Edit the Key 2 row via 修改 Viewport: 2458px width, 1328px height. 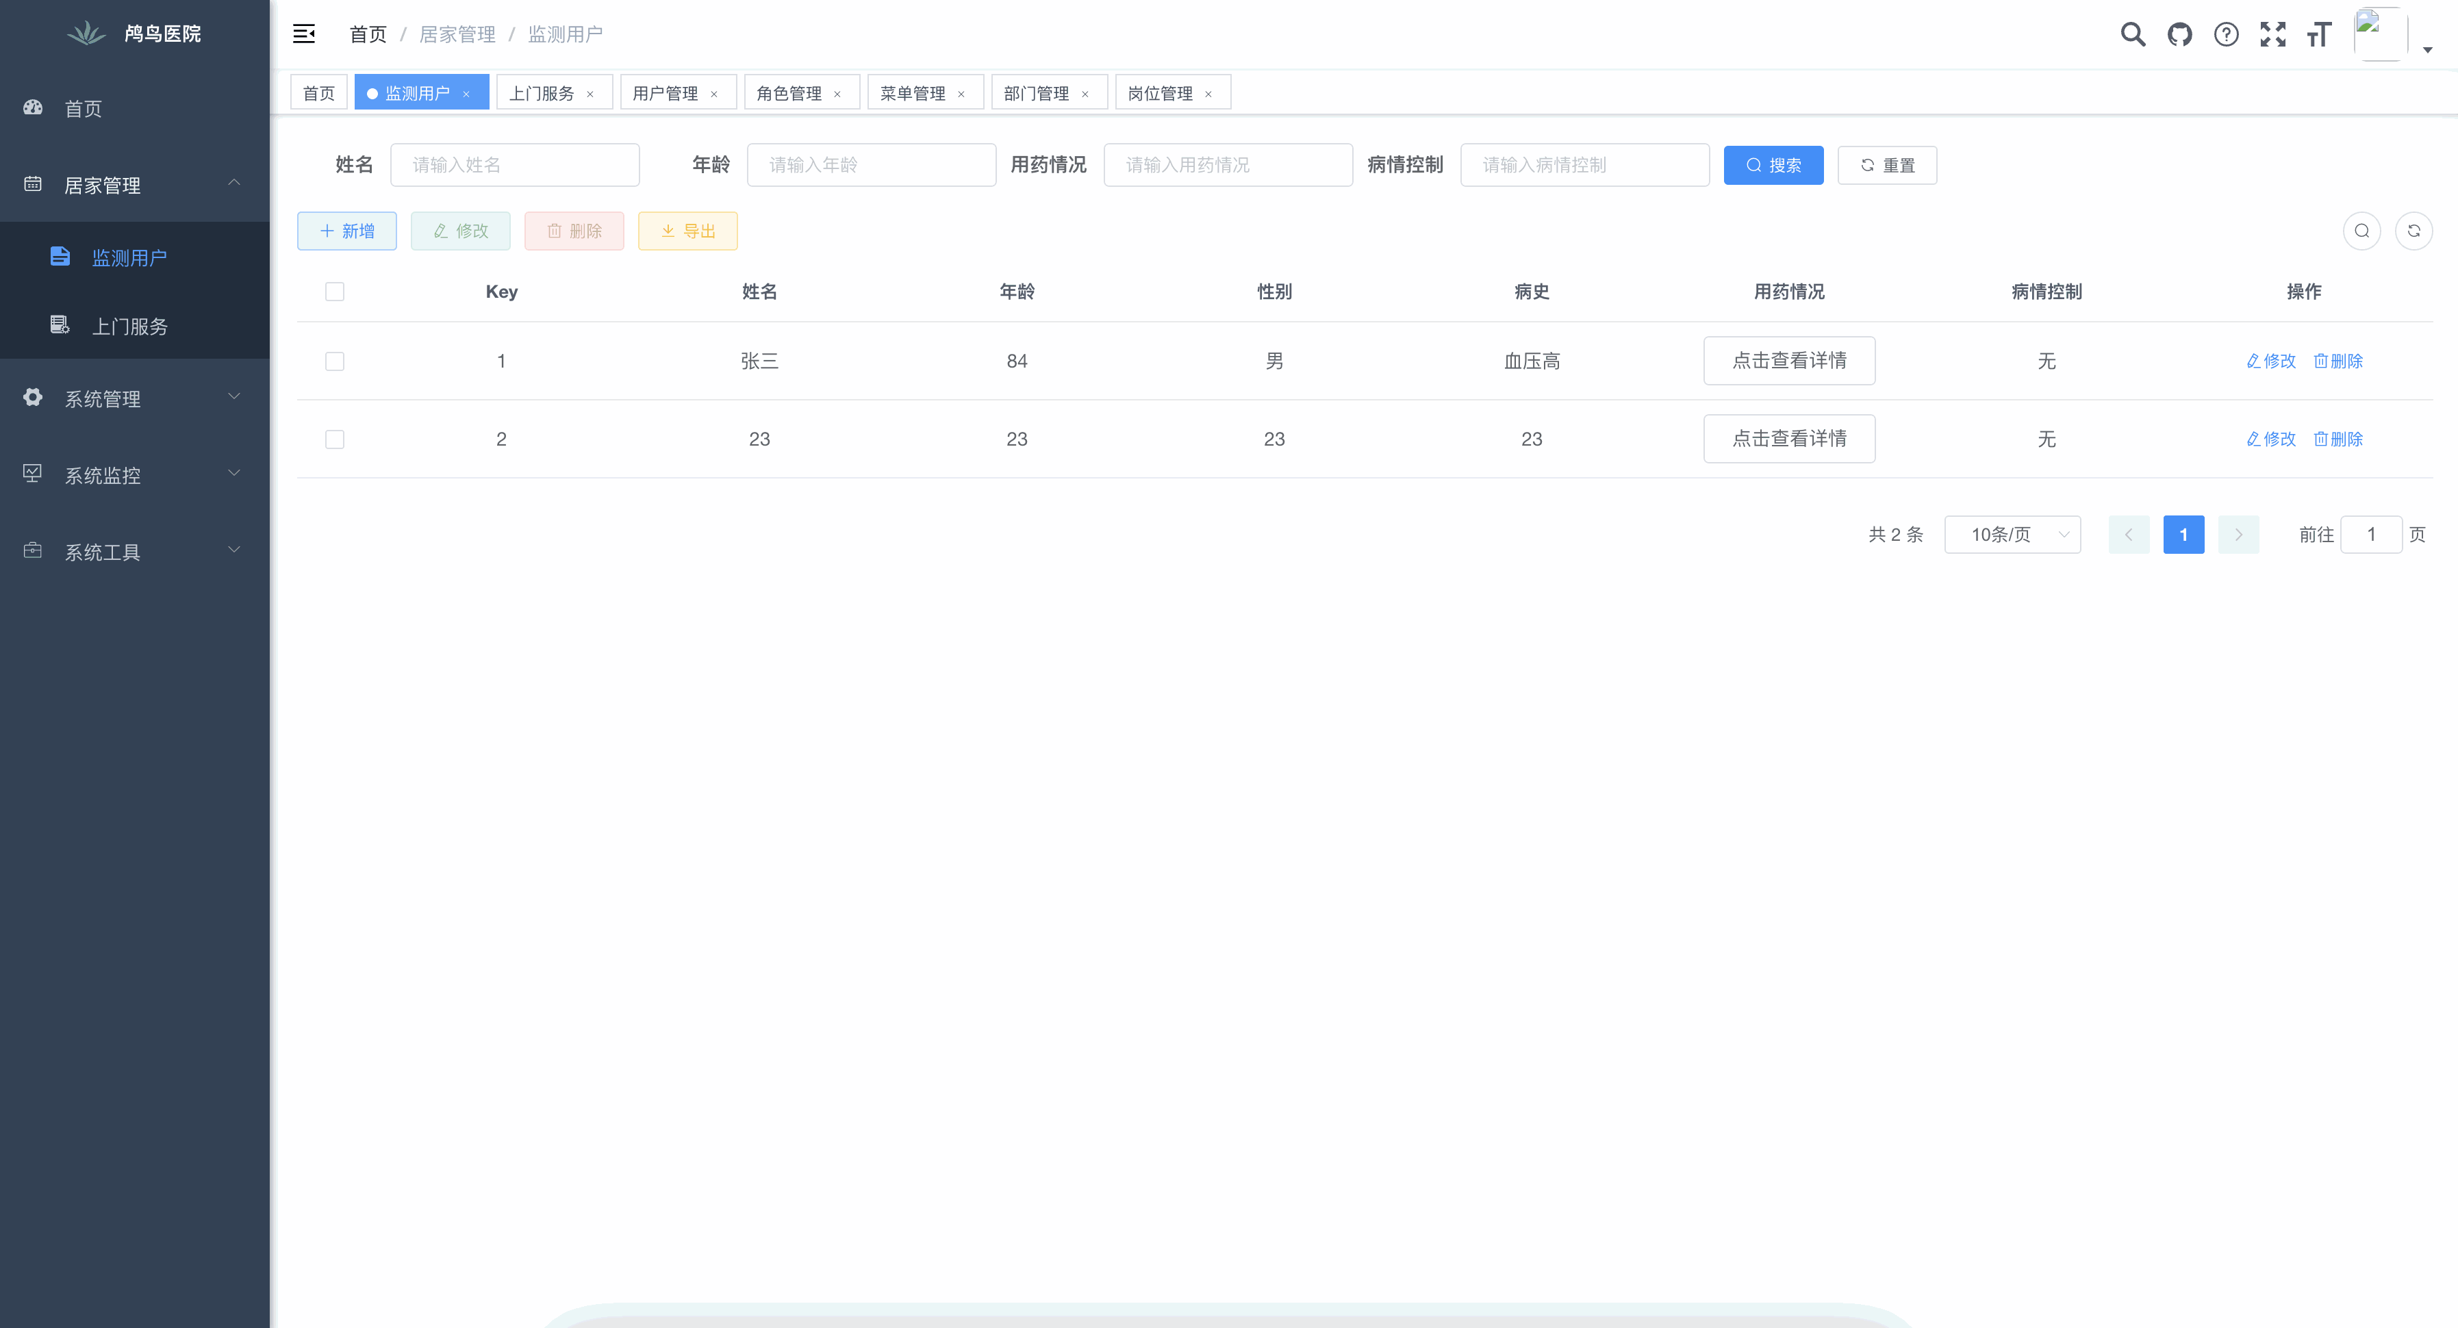pos(2271,439)
